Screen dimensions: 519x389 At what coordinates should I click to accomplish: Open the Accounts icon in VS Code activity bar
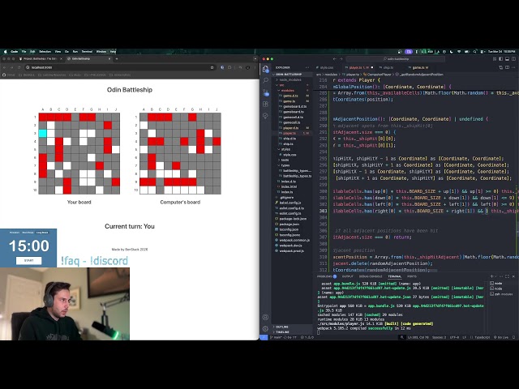(265, 317)
